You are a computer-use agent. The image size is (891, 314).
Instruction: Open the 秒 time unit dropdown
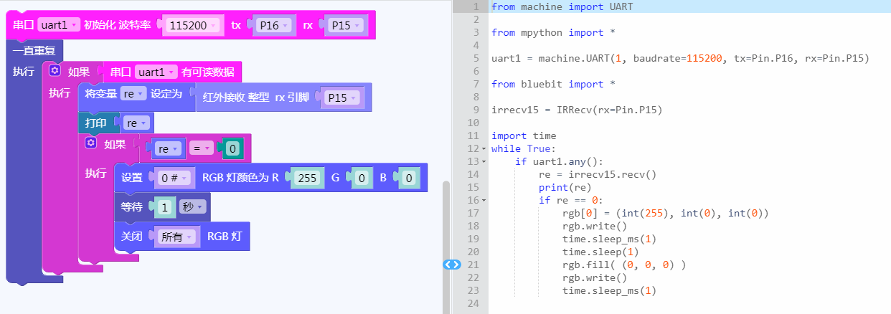[194, 207]
